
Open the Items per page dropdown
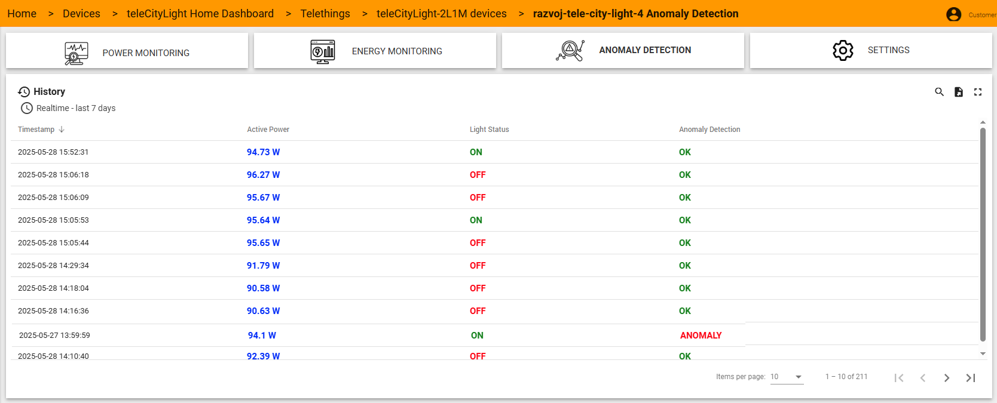click(787, 377)
